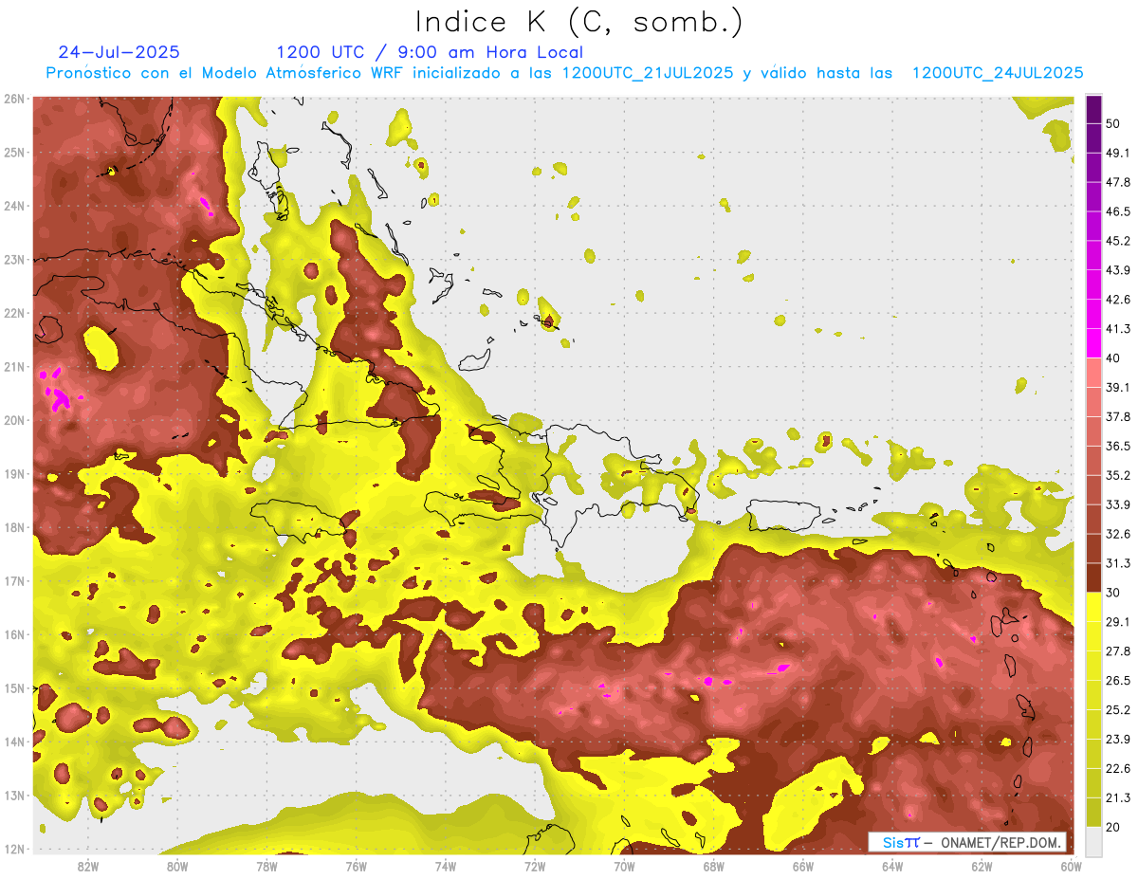Click the '12N' latitude label
This screenshot has width=1138, height=879.
(14, 849)
